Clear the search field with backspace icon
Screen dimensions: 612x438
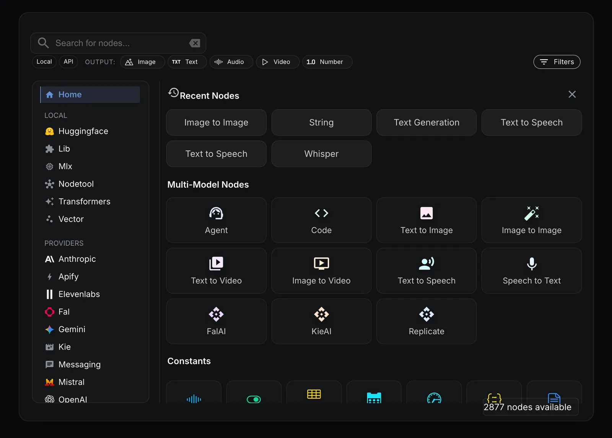(195, 43)
